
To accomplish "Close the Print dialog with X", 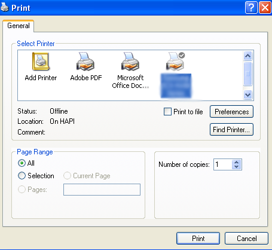I will [265, 8].
